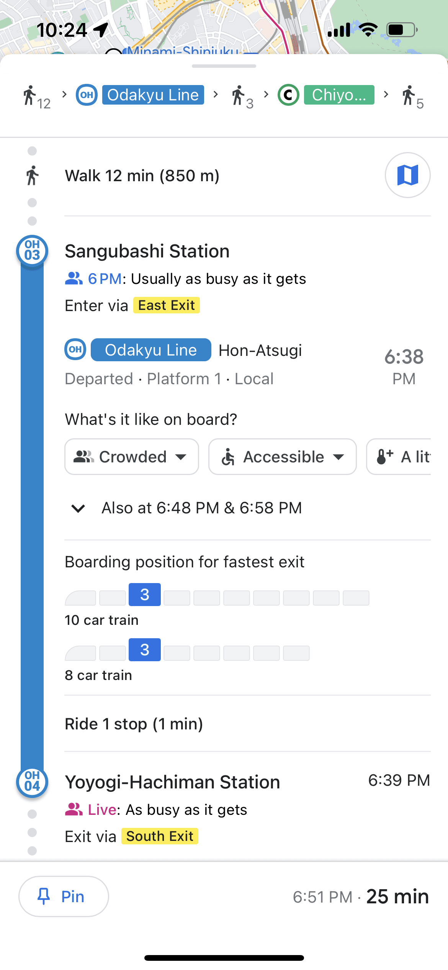Viewport: 448px width, 970px height.
Task: Select car 3 in the 10 car train
Action: [144, 595]
